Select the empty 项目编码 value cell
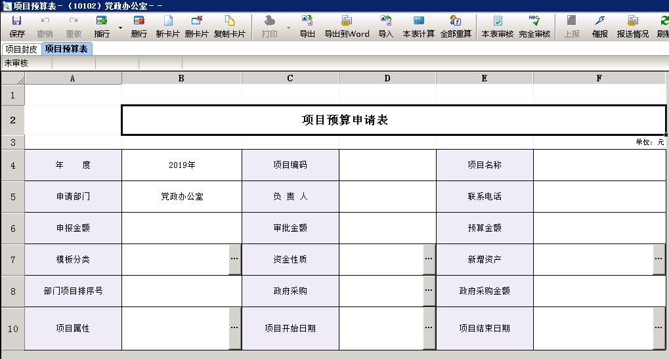The image size is (669, 359). click(387, 165)
